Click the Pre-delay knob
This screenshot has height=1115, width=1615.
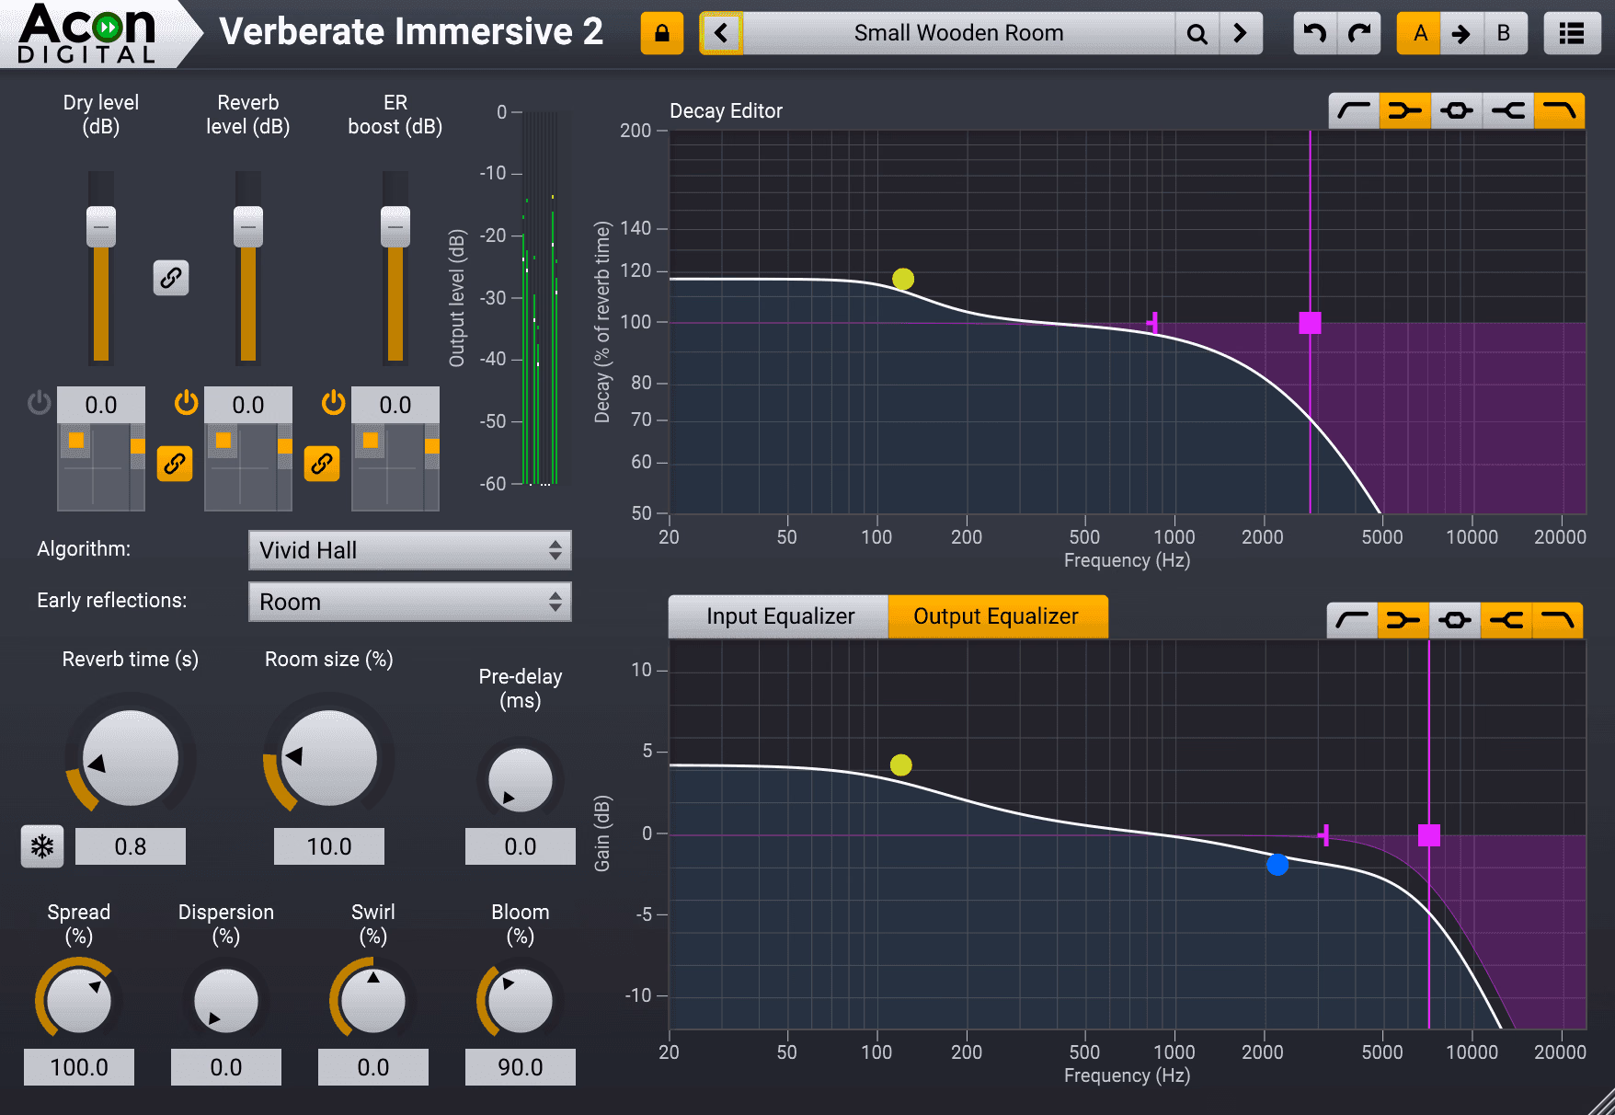(521, 780)
